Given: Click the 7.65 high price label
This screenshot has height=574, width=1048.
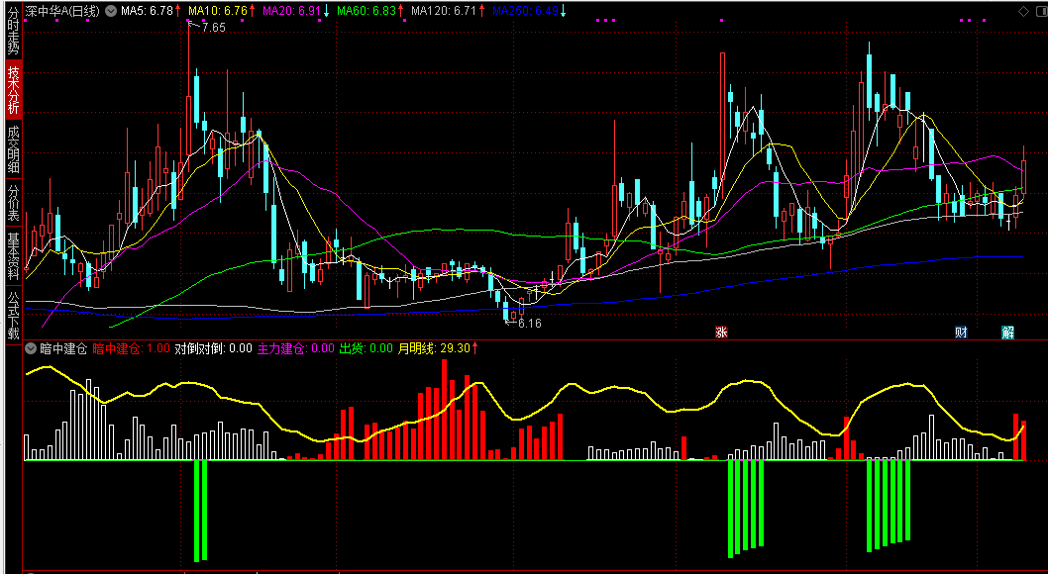Looking at the screenshot, I should point(214,28).
